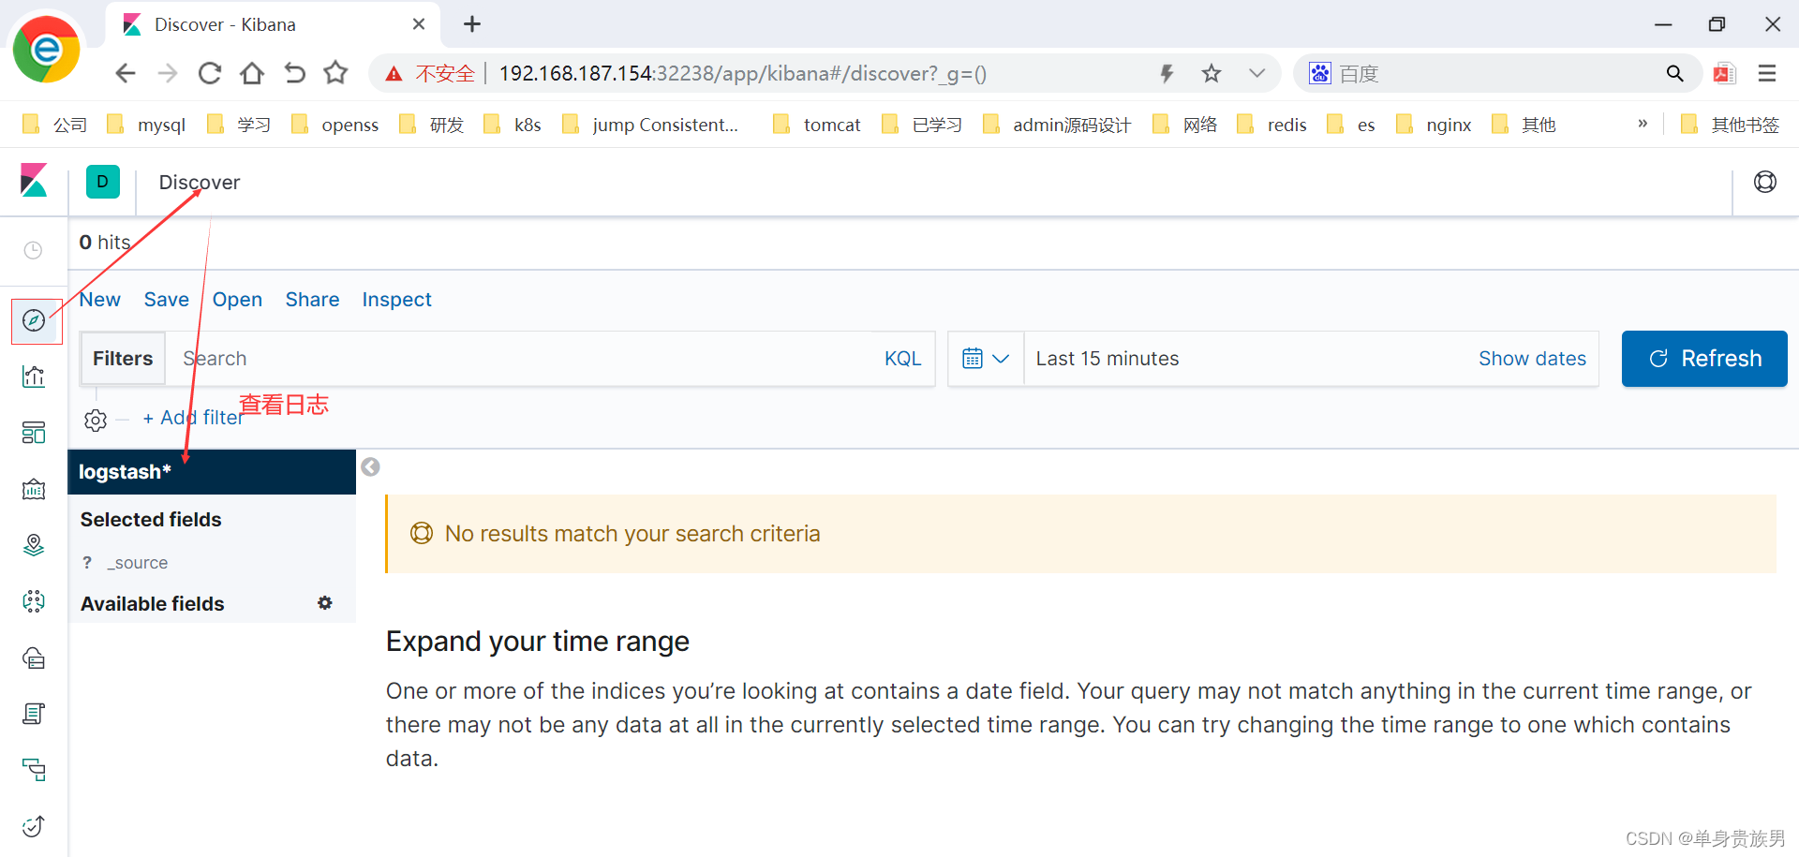Open the space selector D avatar
This screenshot has height=857, width=1799.
click(x=103, y=182)
